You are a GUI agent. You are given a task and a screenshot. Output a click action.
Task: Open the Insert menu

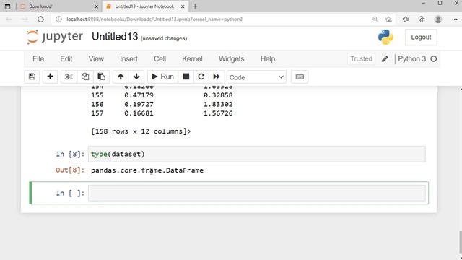128,59
